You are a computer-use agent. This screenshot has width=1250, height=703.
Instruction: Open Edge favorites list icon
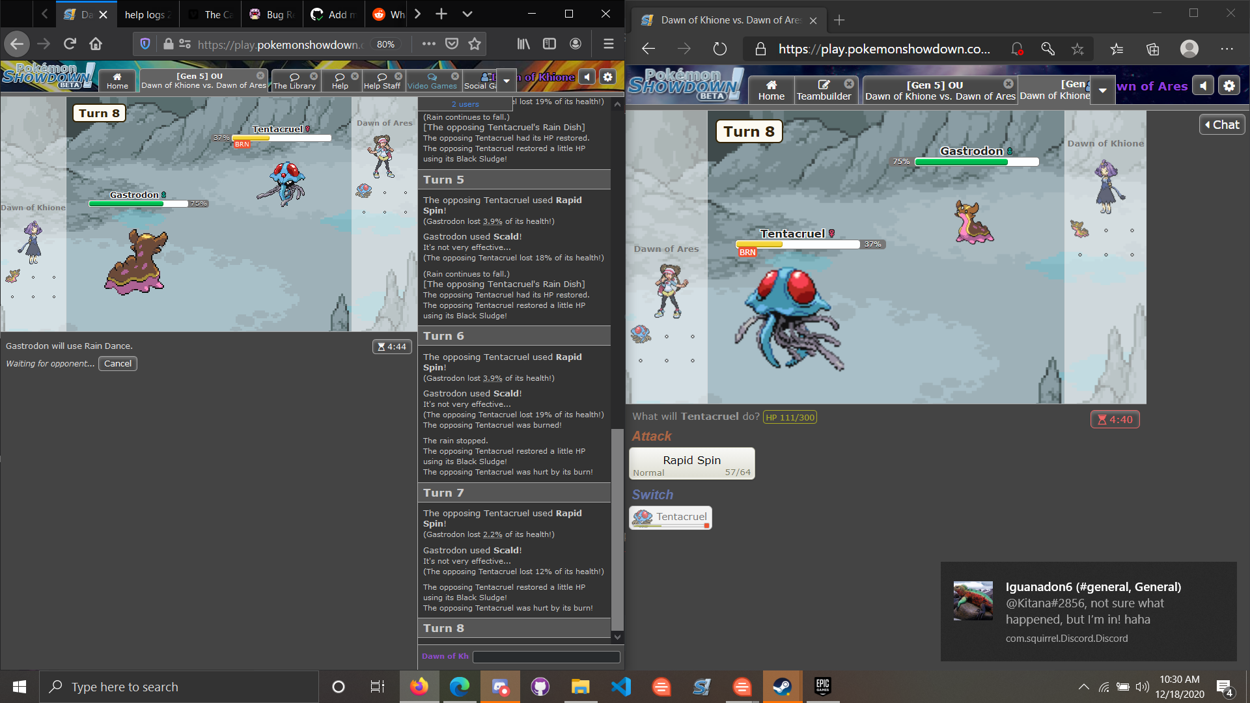click(1117, 49)
